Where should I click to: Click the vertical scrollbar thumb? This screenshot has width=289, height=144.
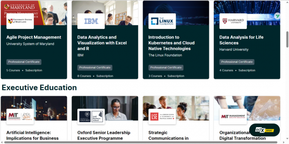coord(287,39)
